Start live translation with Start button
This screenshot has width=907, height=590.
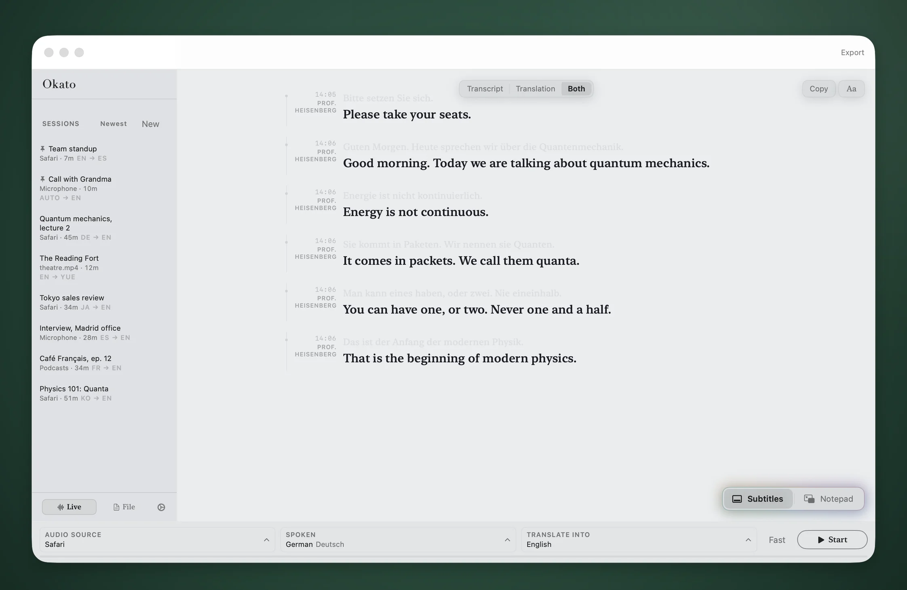[x=832, y=539]
